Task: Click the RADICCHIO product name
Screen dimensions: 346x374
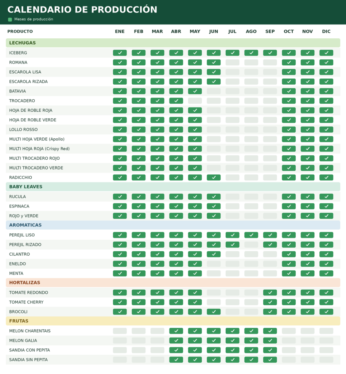Action: click(20, 178)
